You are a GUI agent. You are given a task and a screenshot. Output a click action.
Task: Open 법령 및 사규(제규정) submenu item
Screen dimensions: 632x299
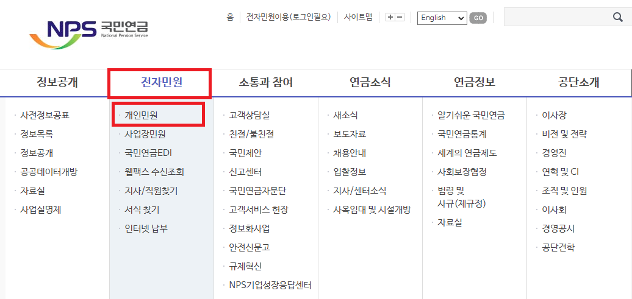[x=462, y=197]
